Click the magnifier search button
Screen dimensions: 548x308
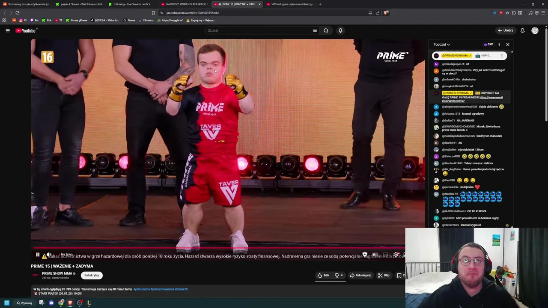[326, 30]
